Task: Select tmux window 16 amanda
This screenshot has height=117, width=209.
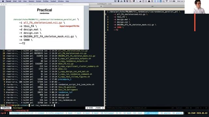Action: [177, 113]
